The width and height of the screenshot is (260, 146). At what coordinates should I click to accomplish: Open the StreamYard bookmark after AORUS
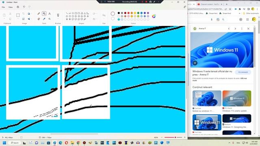[212, 13]
